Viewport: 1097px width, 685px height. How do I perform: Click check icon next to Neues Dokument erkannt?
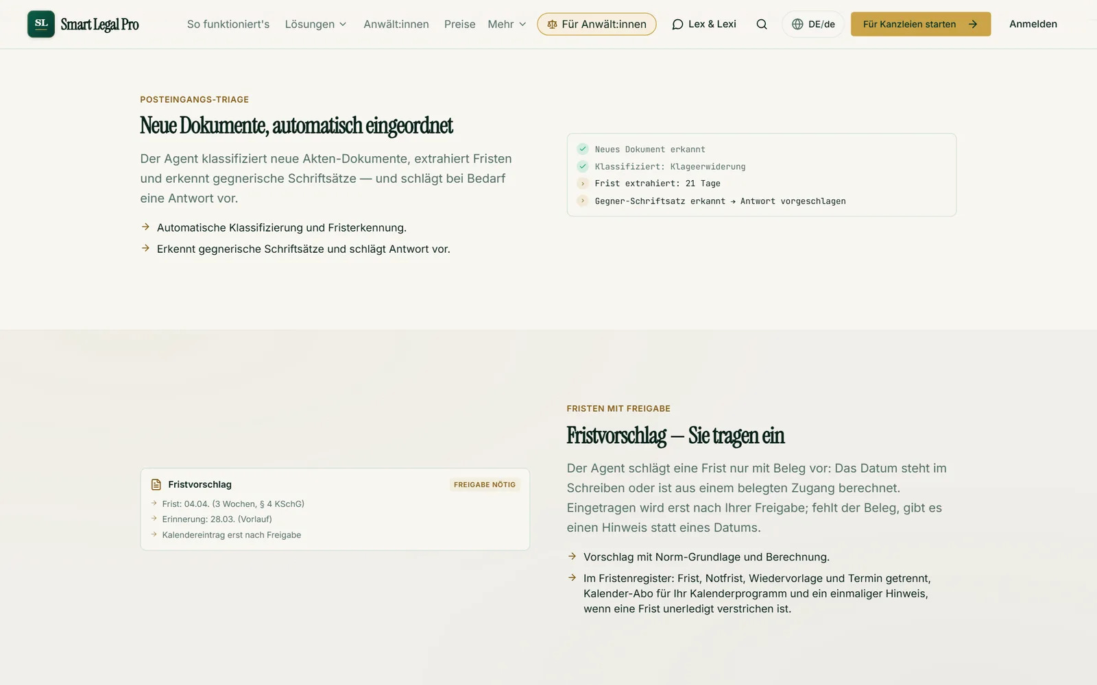583,149
